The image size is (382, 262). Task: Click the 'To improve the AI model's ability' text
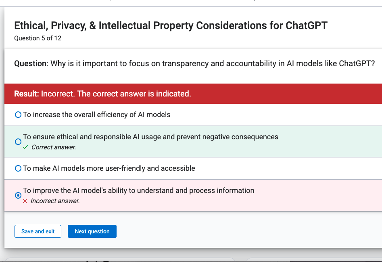(139, 191)
